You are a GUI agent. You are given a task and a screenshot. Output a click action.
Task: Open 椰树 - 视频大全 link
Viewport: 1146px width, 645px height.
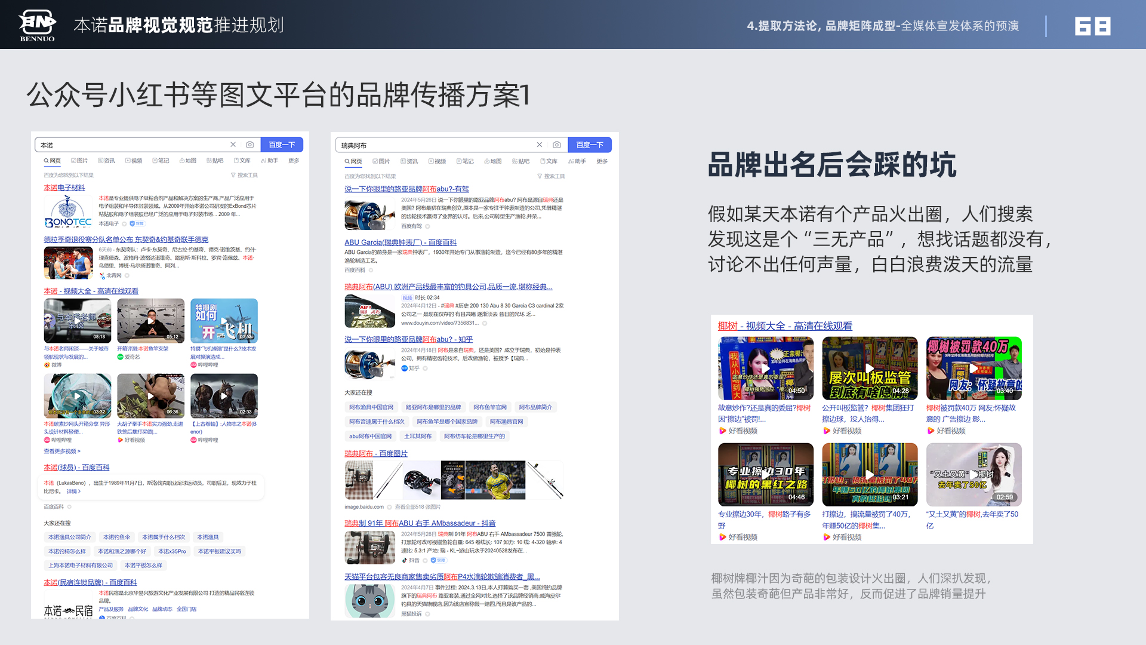[x=785, y=326]
